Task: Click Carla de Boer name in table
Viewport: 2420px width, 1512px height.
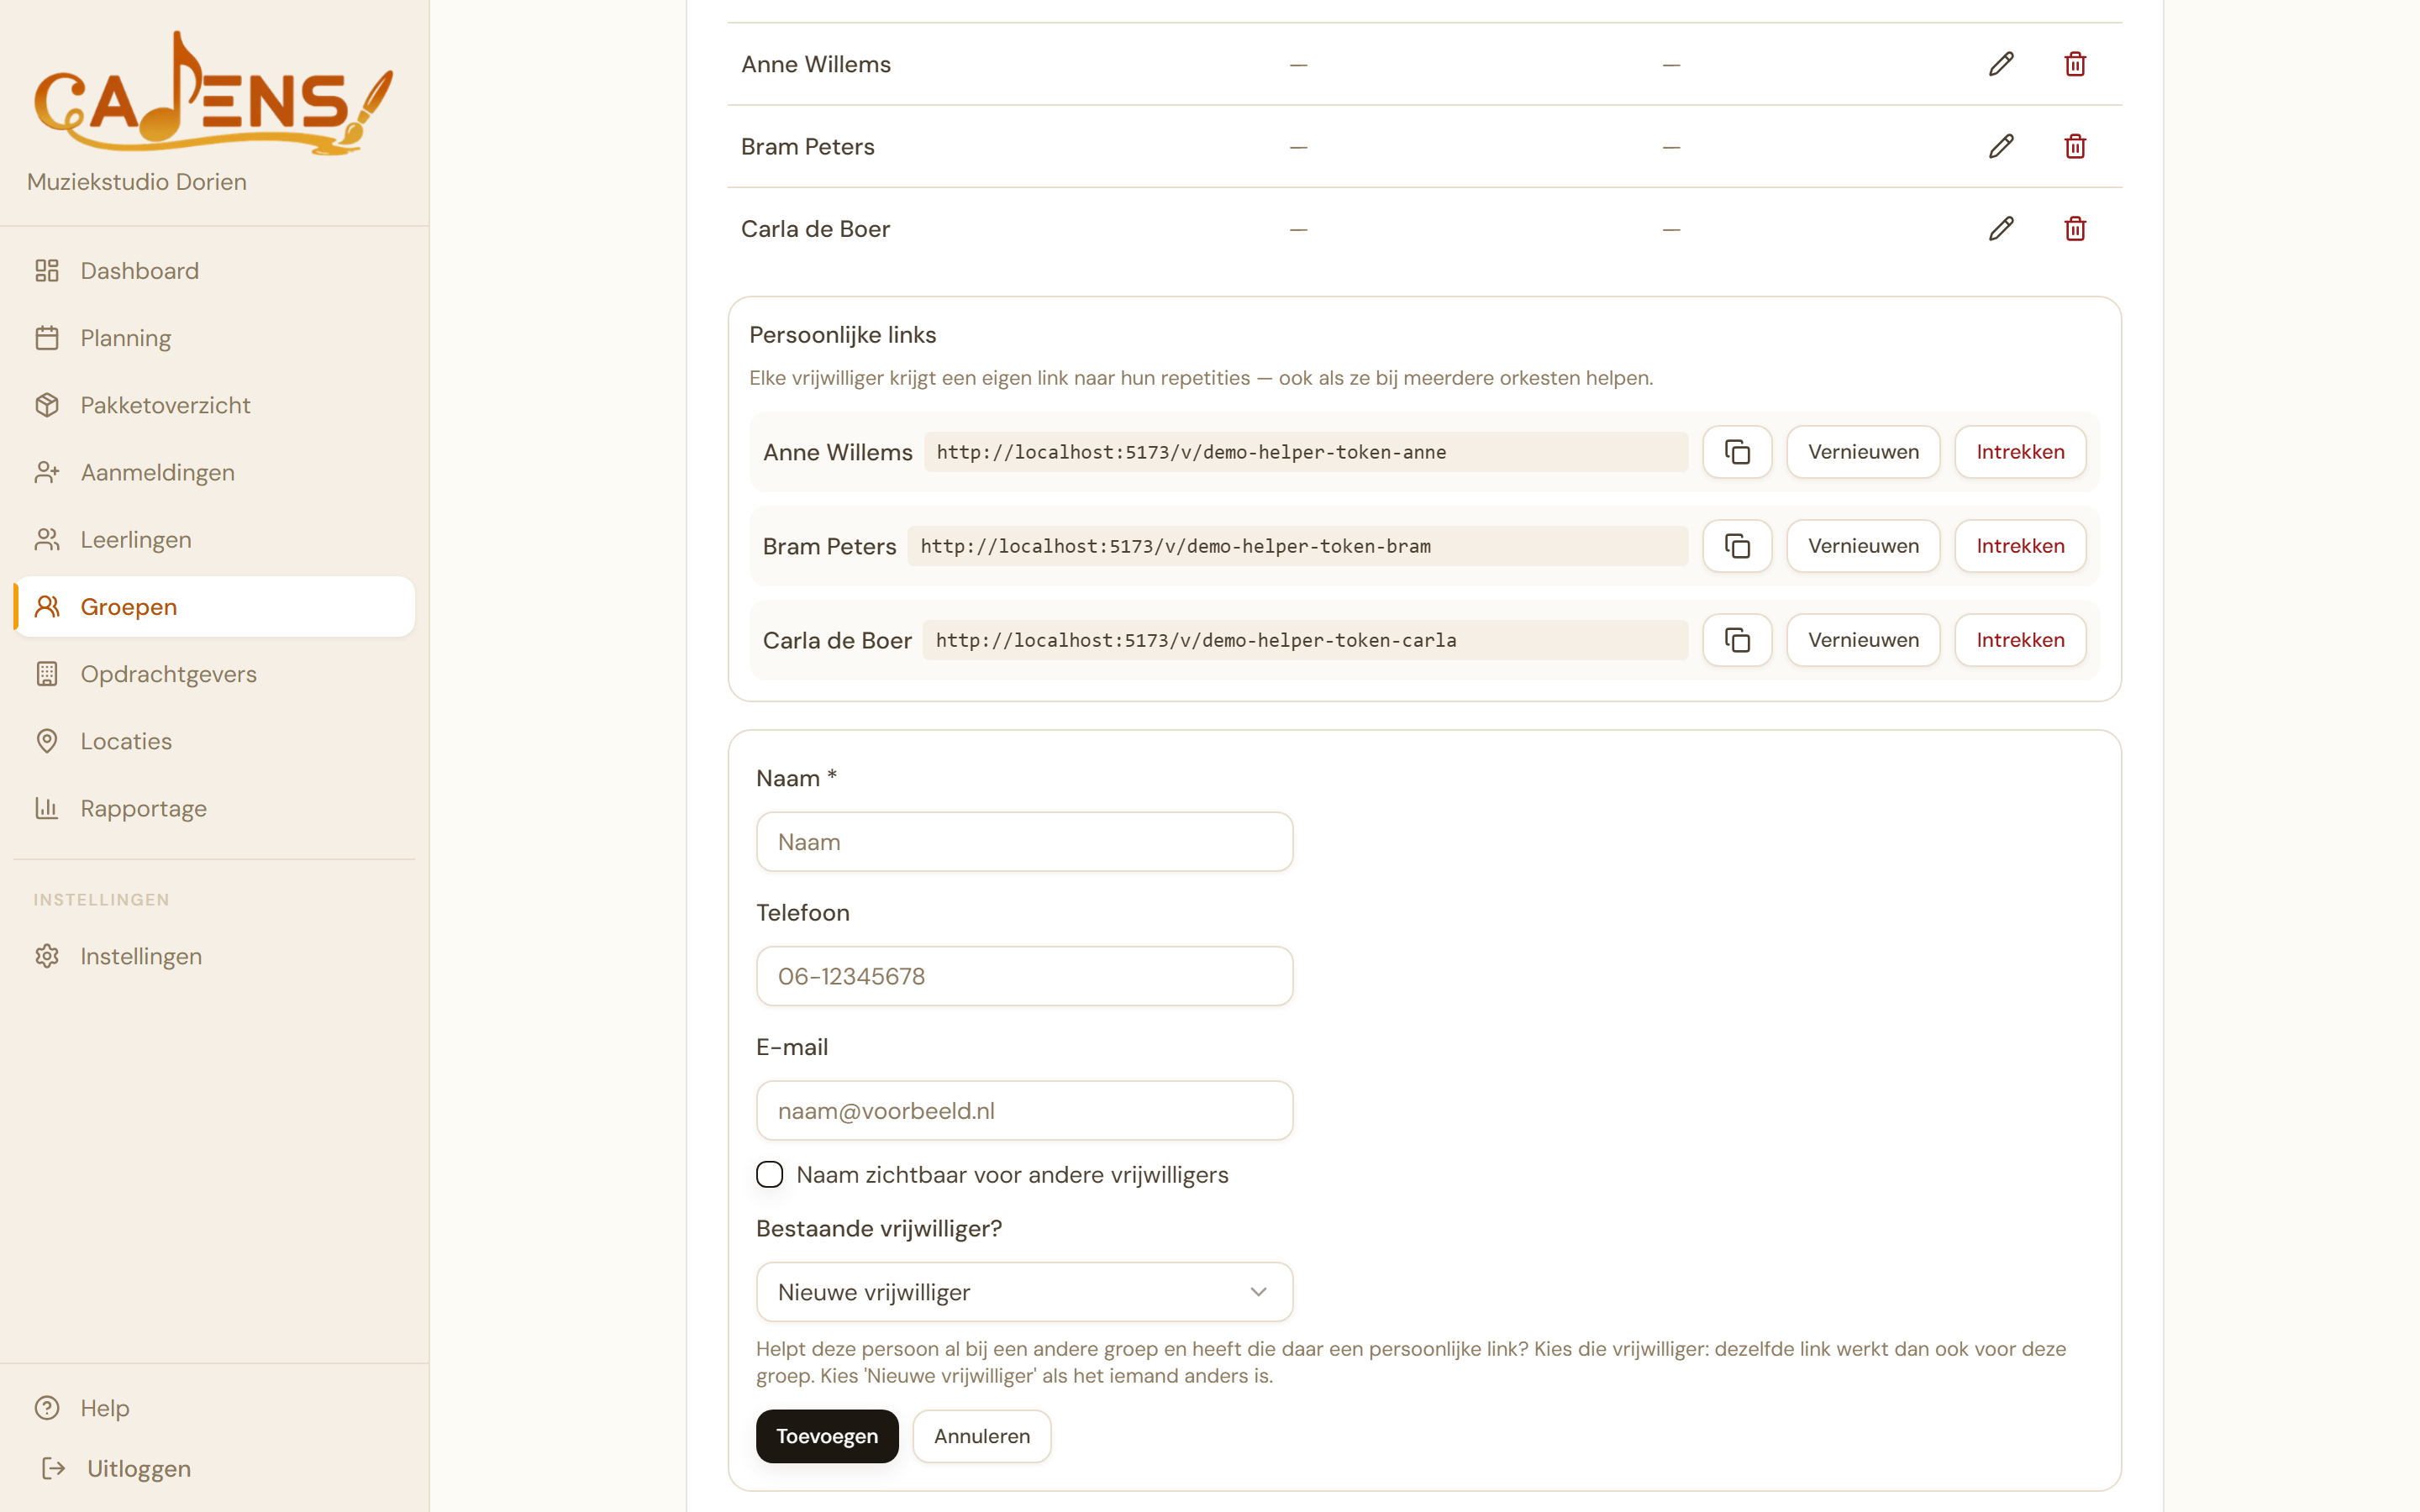Action: pos(815,229)
